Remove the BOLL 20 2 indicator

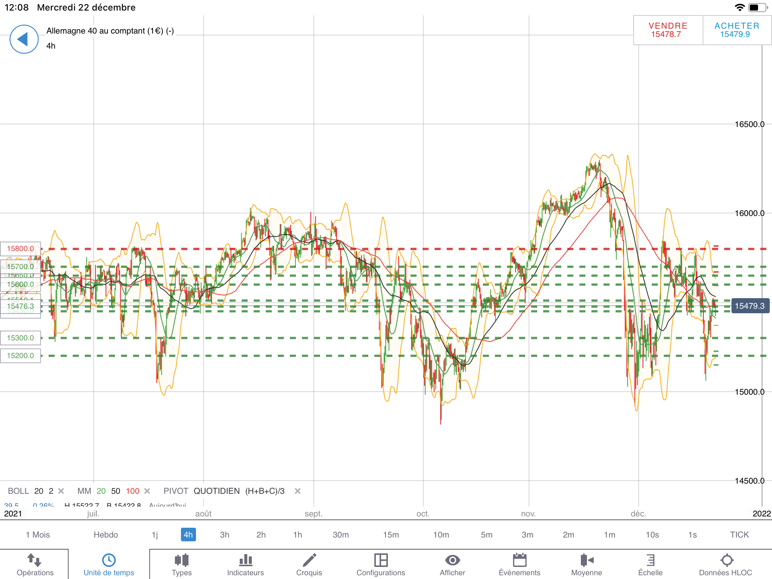[x=61, y=491]
